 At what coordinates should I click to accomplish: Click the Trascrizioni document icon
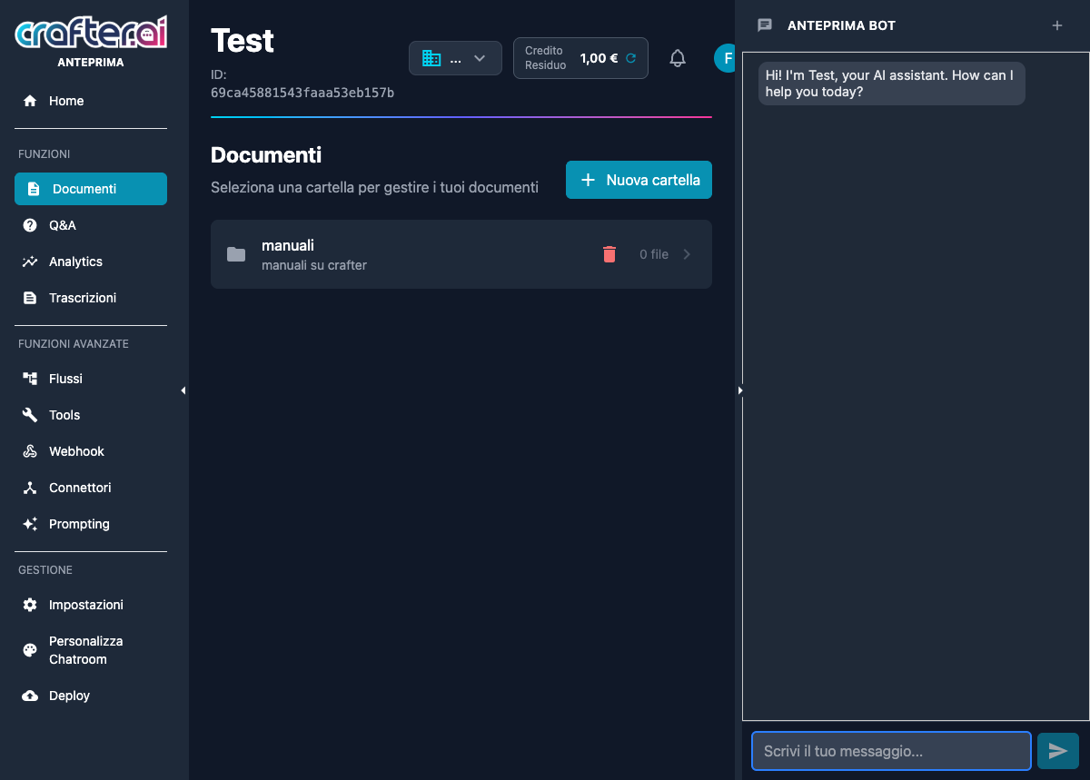click(x=30, y=298)
